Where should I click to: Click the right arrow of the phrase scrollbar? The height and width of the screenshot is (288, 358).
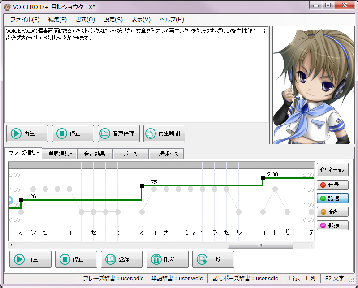pos(311,245)
